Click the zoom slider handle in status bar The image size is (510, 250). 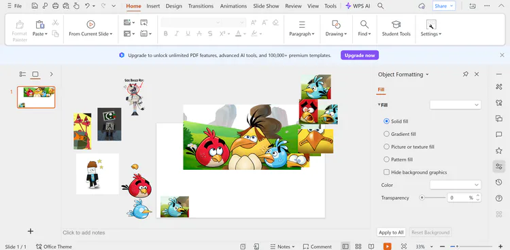(x=457, y=247)
